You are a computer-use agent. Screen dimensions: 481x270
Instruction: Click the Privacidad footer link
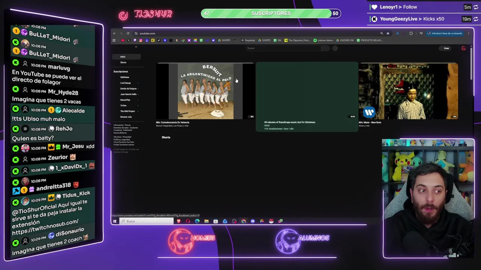point(127,137)
